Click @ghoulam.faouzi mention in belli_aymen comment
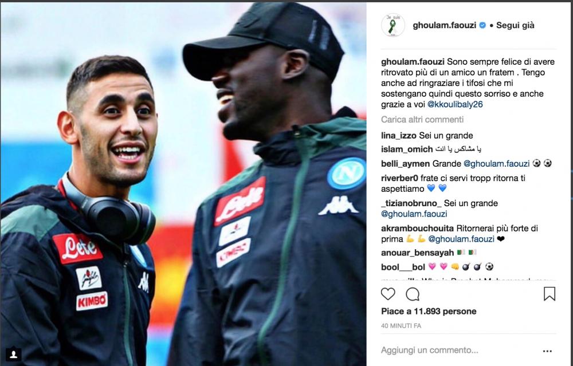Viewport: 573px width, 366px height. 496,164
